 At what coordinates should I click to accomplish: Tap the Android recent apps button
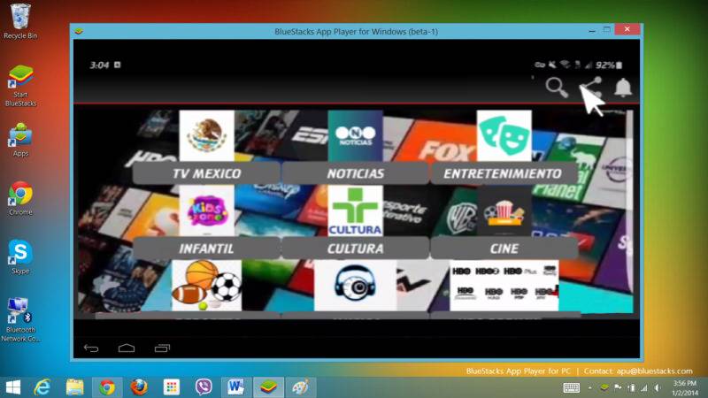coord(162,348)
